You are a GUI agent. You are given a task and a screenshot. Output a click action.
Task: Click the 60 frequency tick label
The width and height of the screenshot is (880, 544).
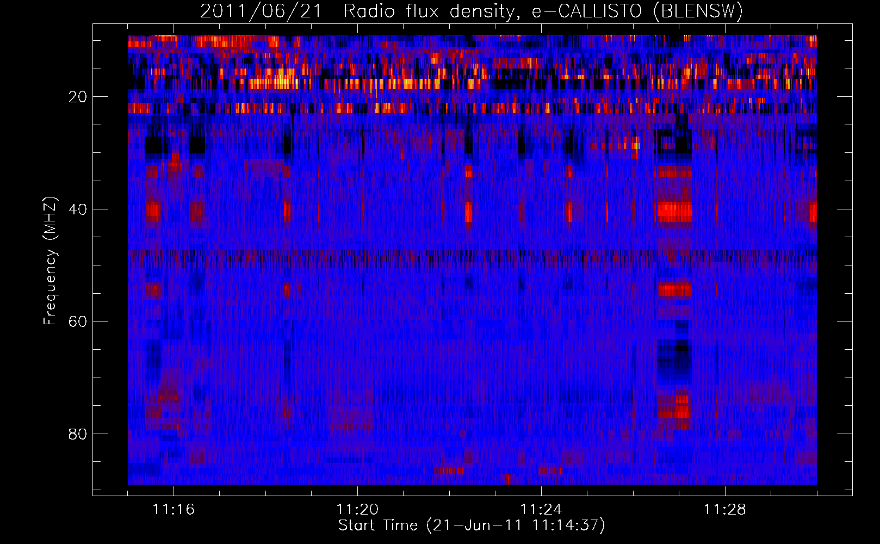click(78, 322)
